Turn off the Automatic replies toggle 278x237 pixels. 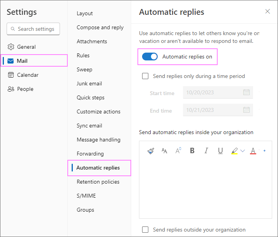150,57
